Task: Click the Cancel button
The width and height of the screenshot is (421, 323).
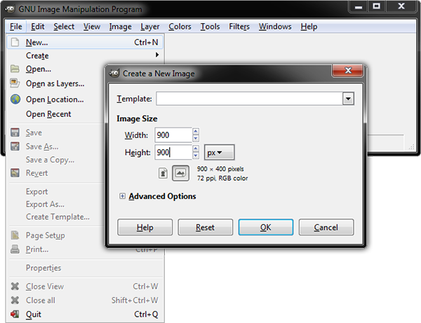Action: coord(326,228)
